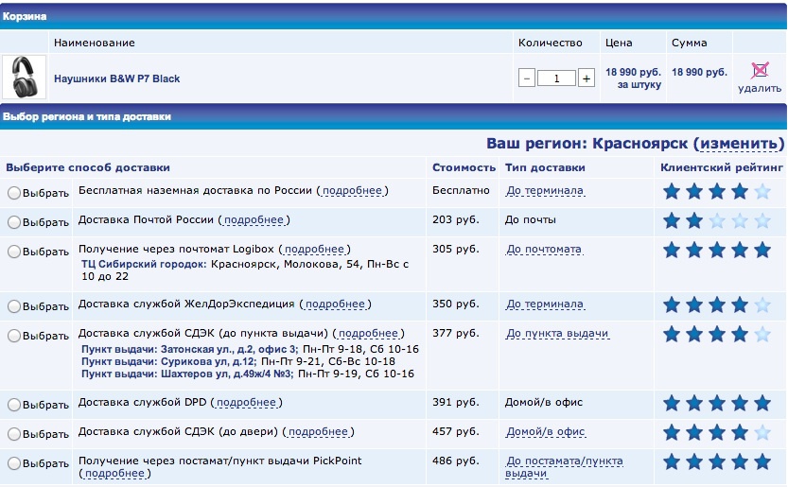Select ЖелДорЭкспедиция delivery option
Screen dimensions: 788x487
(x=14, y=306)
